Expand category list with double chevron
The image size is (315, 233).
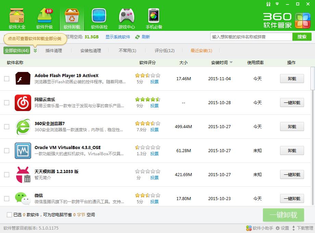(x=35, y=50)
